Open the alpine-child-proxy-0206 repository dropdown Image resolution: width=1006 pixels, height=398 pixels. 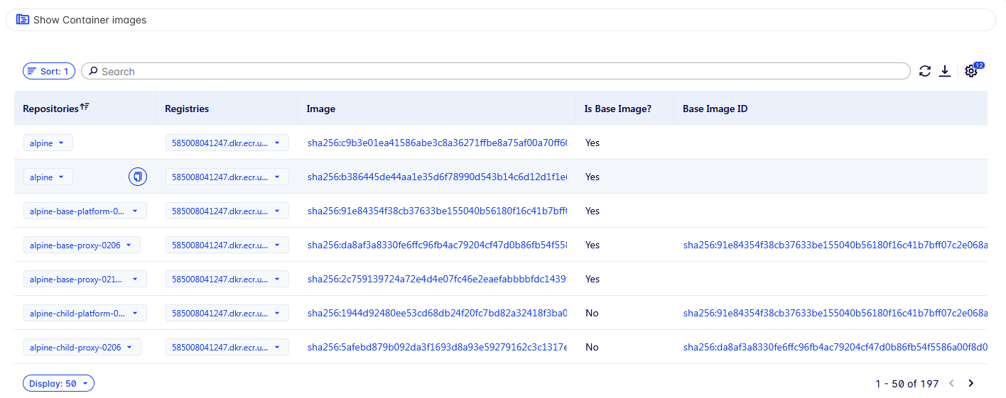point(82,347)
